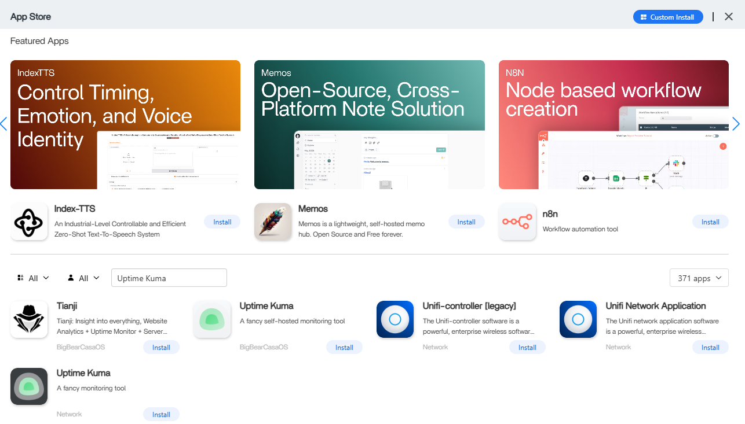The height and width of the screenshot is (424, 745).
Task: Click the Memos feather app icon
Action: [x=273, y=222]
